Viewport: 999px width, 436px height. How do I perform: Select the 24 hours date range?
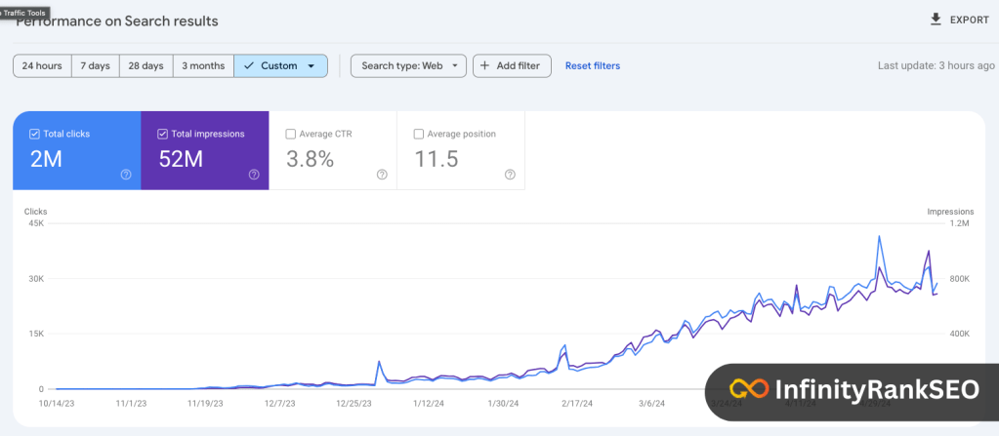[x=42, y=66]
